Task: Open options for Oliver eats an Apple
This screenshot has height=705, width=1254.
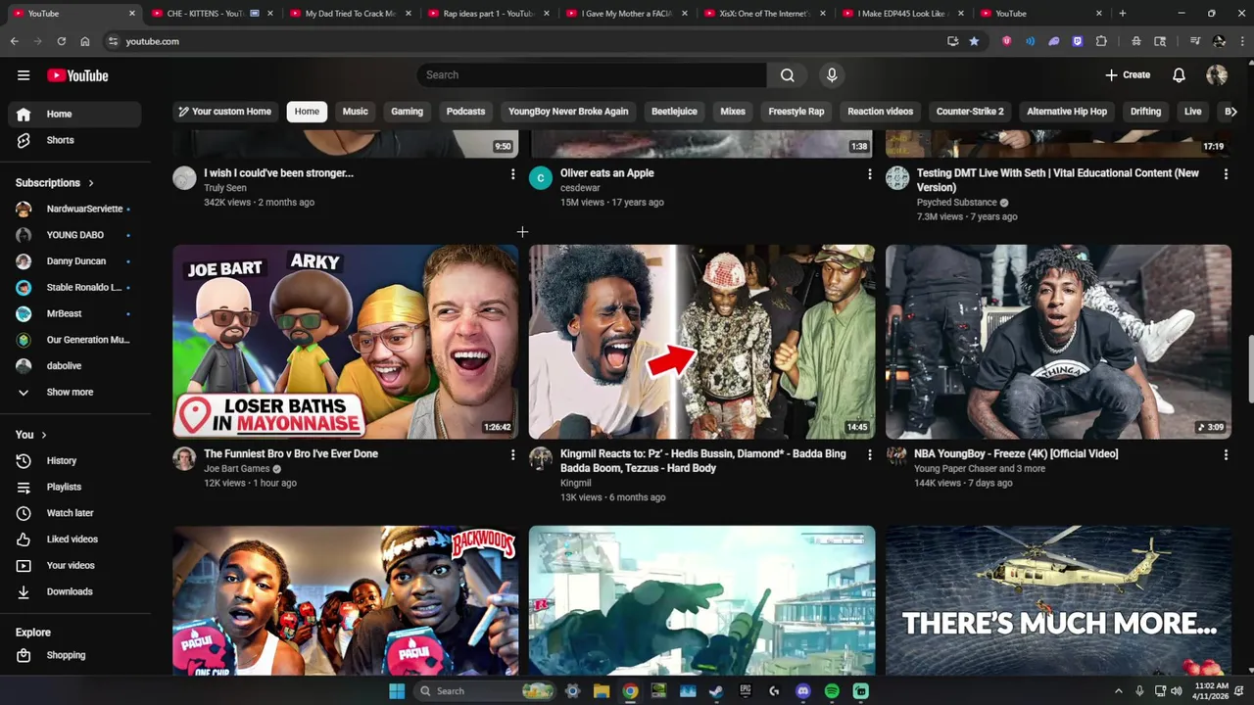Action: tap(869, 174)
